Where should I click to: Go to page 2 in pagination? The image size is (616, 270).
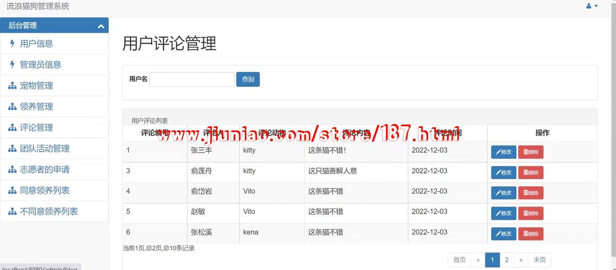click(506, 260)
